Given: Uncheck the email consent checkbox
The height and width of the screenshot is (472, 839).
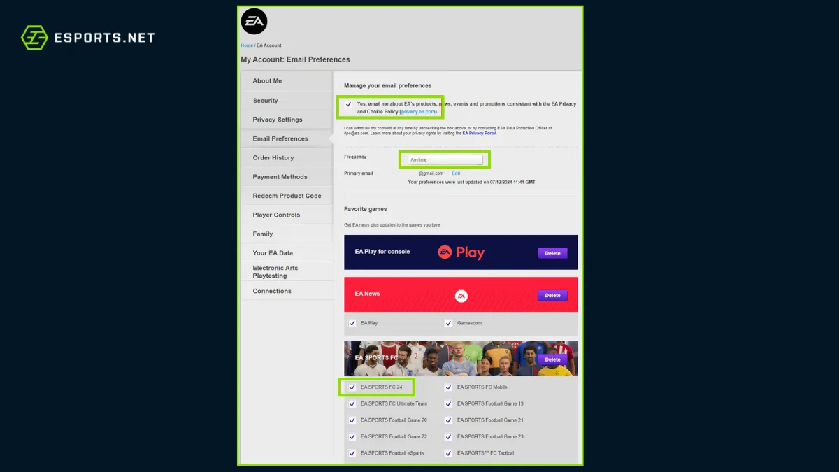Looking at the screenshot, I should pyautogui.click(x=348, y=104).
